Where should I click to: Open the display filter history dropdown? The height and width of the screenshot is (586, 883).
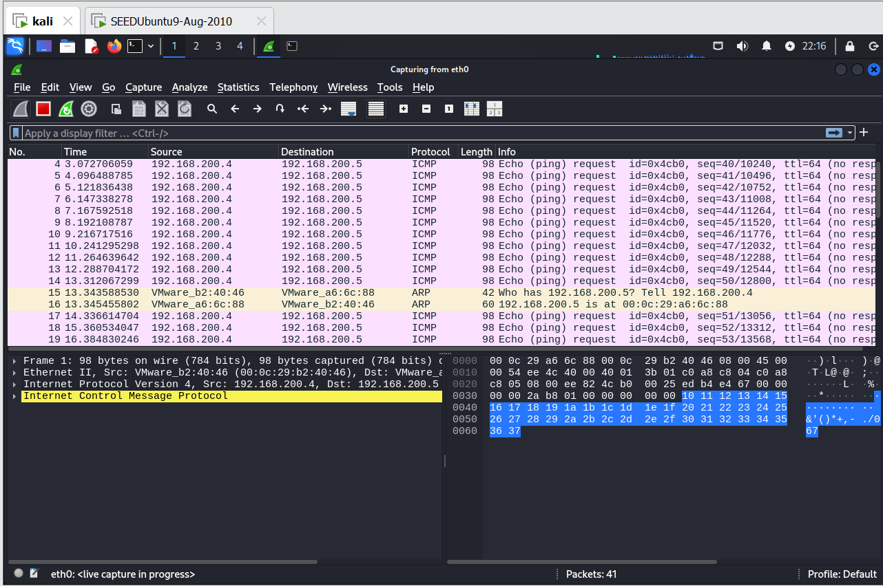851,133
